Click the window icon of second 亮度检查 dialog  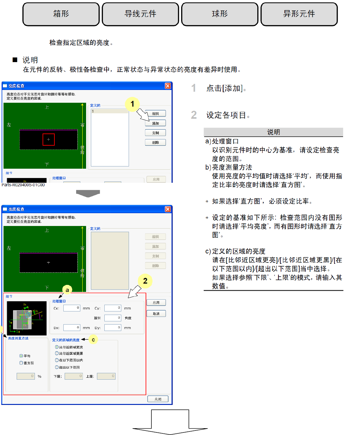(5, 209)
